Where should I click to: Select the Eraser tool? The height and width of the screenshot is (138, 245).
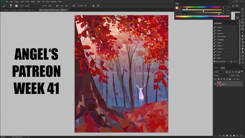(x=243, y=42)
